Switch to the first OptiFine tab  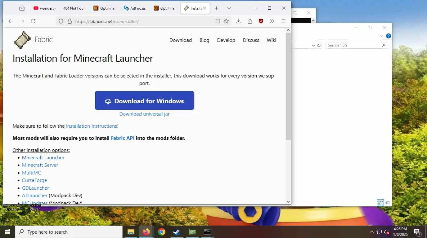(104, 8)
